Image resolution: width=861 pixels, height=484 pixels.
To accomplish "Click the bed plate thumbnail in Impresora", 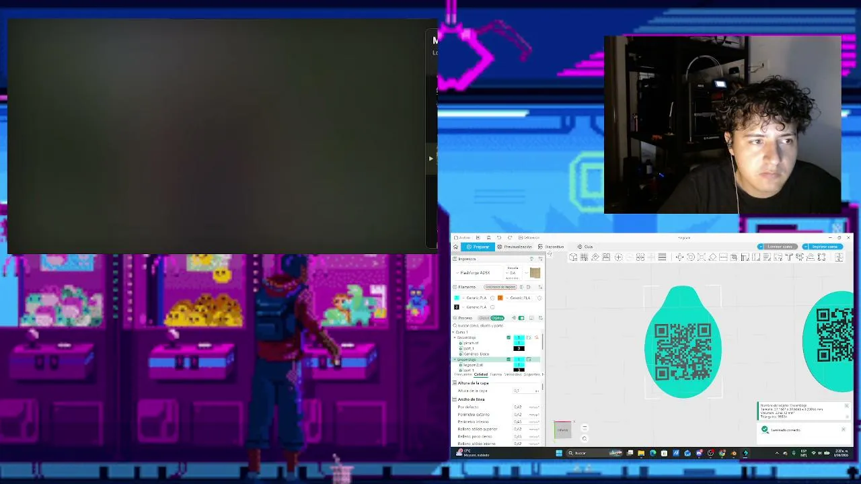I will tap(535, 273).
